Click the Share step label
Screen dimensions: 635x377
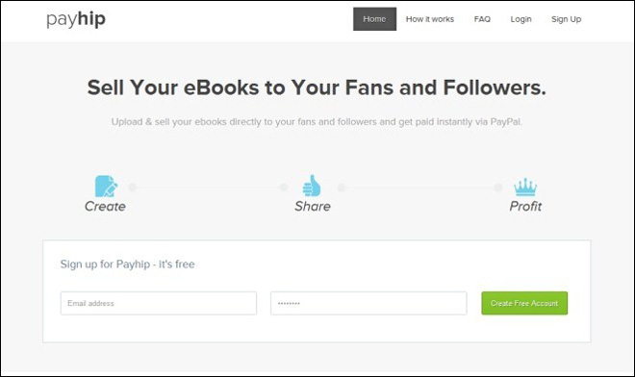[x=313, y=206]
